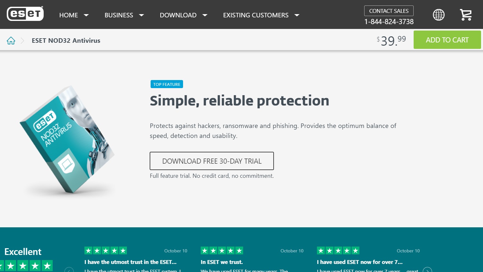This screenshot has width=483, height=272.
Task: Click the Excellent rating label
Action: click(x=23, y=251)
